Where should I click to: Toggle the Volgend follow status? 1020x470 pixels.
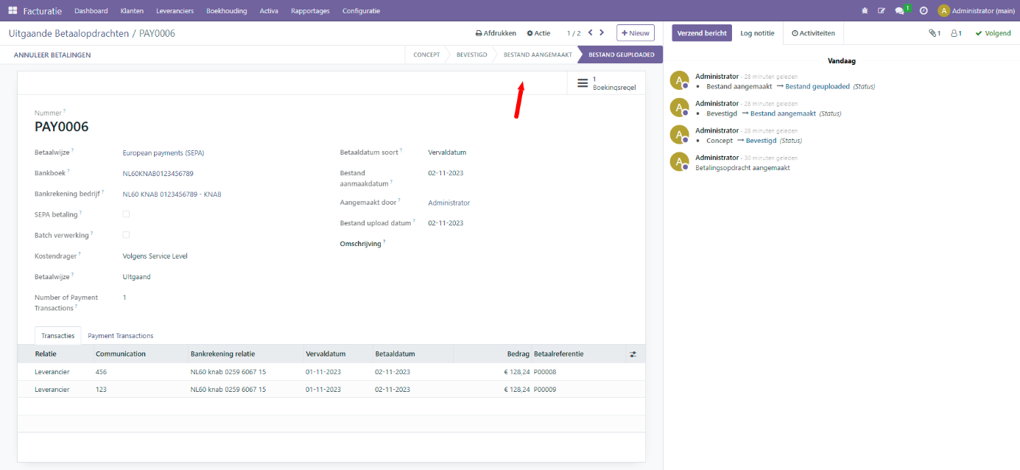[x=993, y=33]
